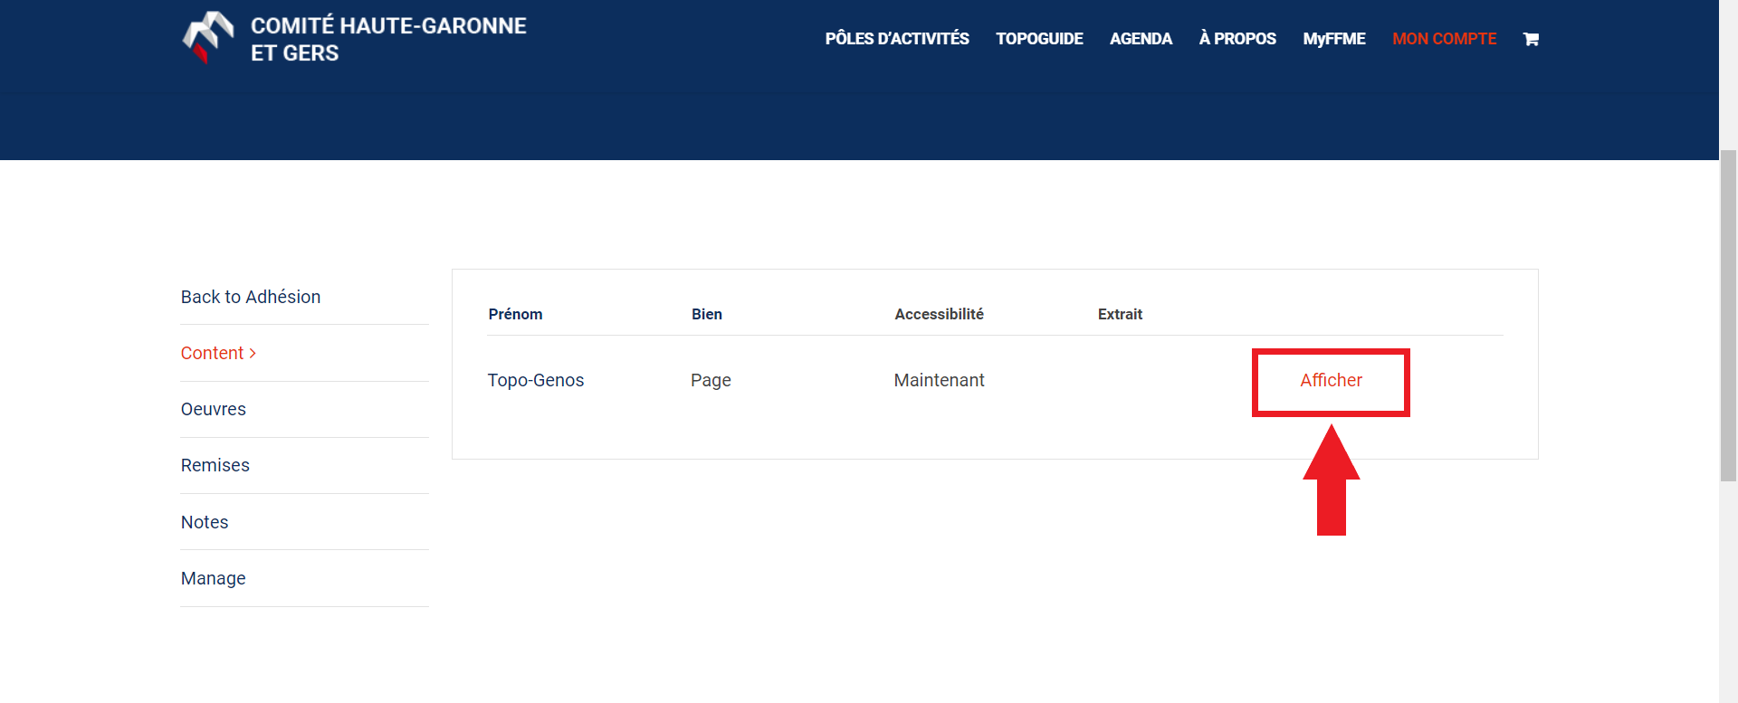This screenshot has height=703, width=1738.
Task: Click the Prénom column header
Action: click(515, 314)
